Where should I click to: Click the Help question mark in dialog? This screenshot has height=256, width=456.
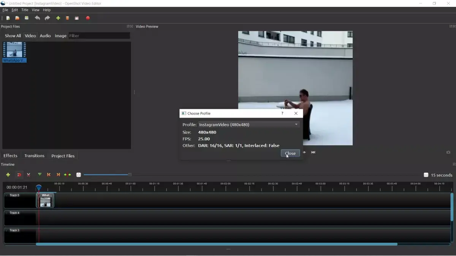pos(282,113)
